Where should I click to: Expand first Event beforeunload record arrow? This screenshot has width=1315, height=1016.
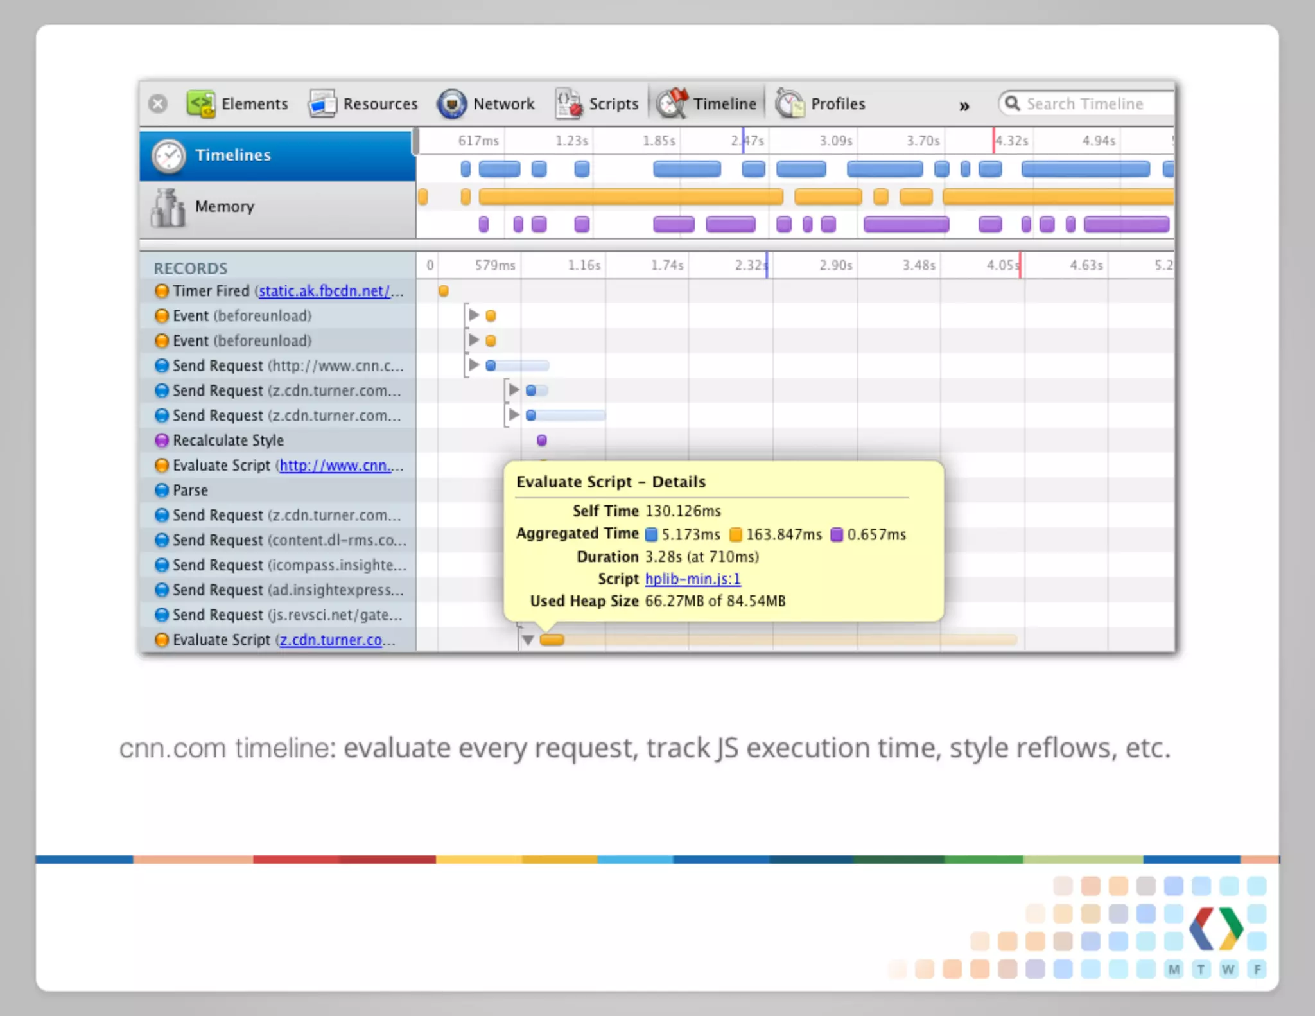(x=474, y=315)
